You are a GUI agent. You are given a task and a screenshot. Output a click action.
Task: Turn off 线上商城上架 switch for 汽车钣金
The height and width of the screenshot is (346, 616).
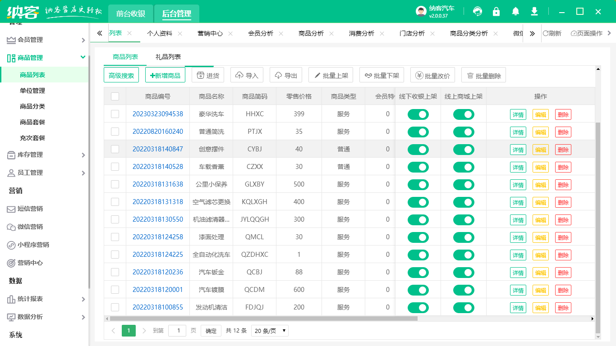(x=464, y=272)
